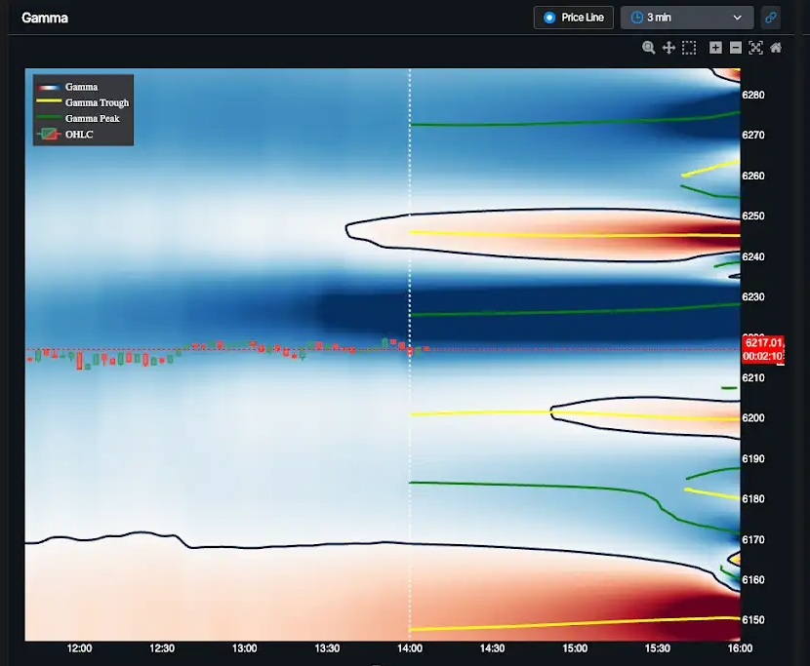The height and width of the screenshot is (666, 810).
Task: Click the Autoscale icon
Action: 755,48
